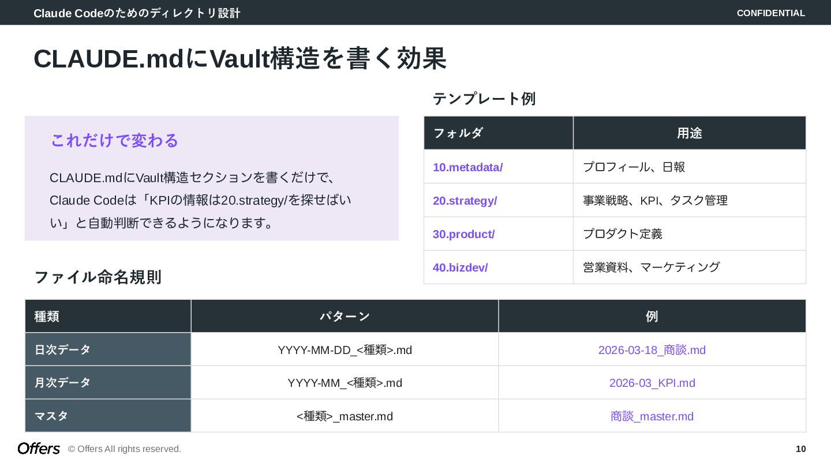Click the slide title 'CLAUDE.mdにVault構造を書く効果'
Image resolution: width=831 pixels, height=467 pixels.
click(240, 58)
